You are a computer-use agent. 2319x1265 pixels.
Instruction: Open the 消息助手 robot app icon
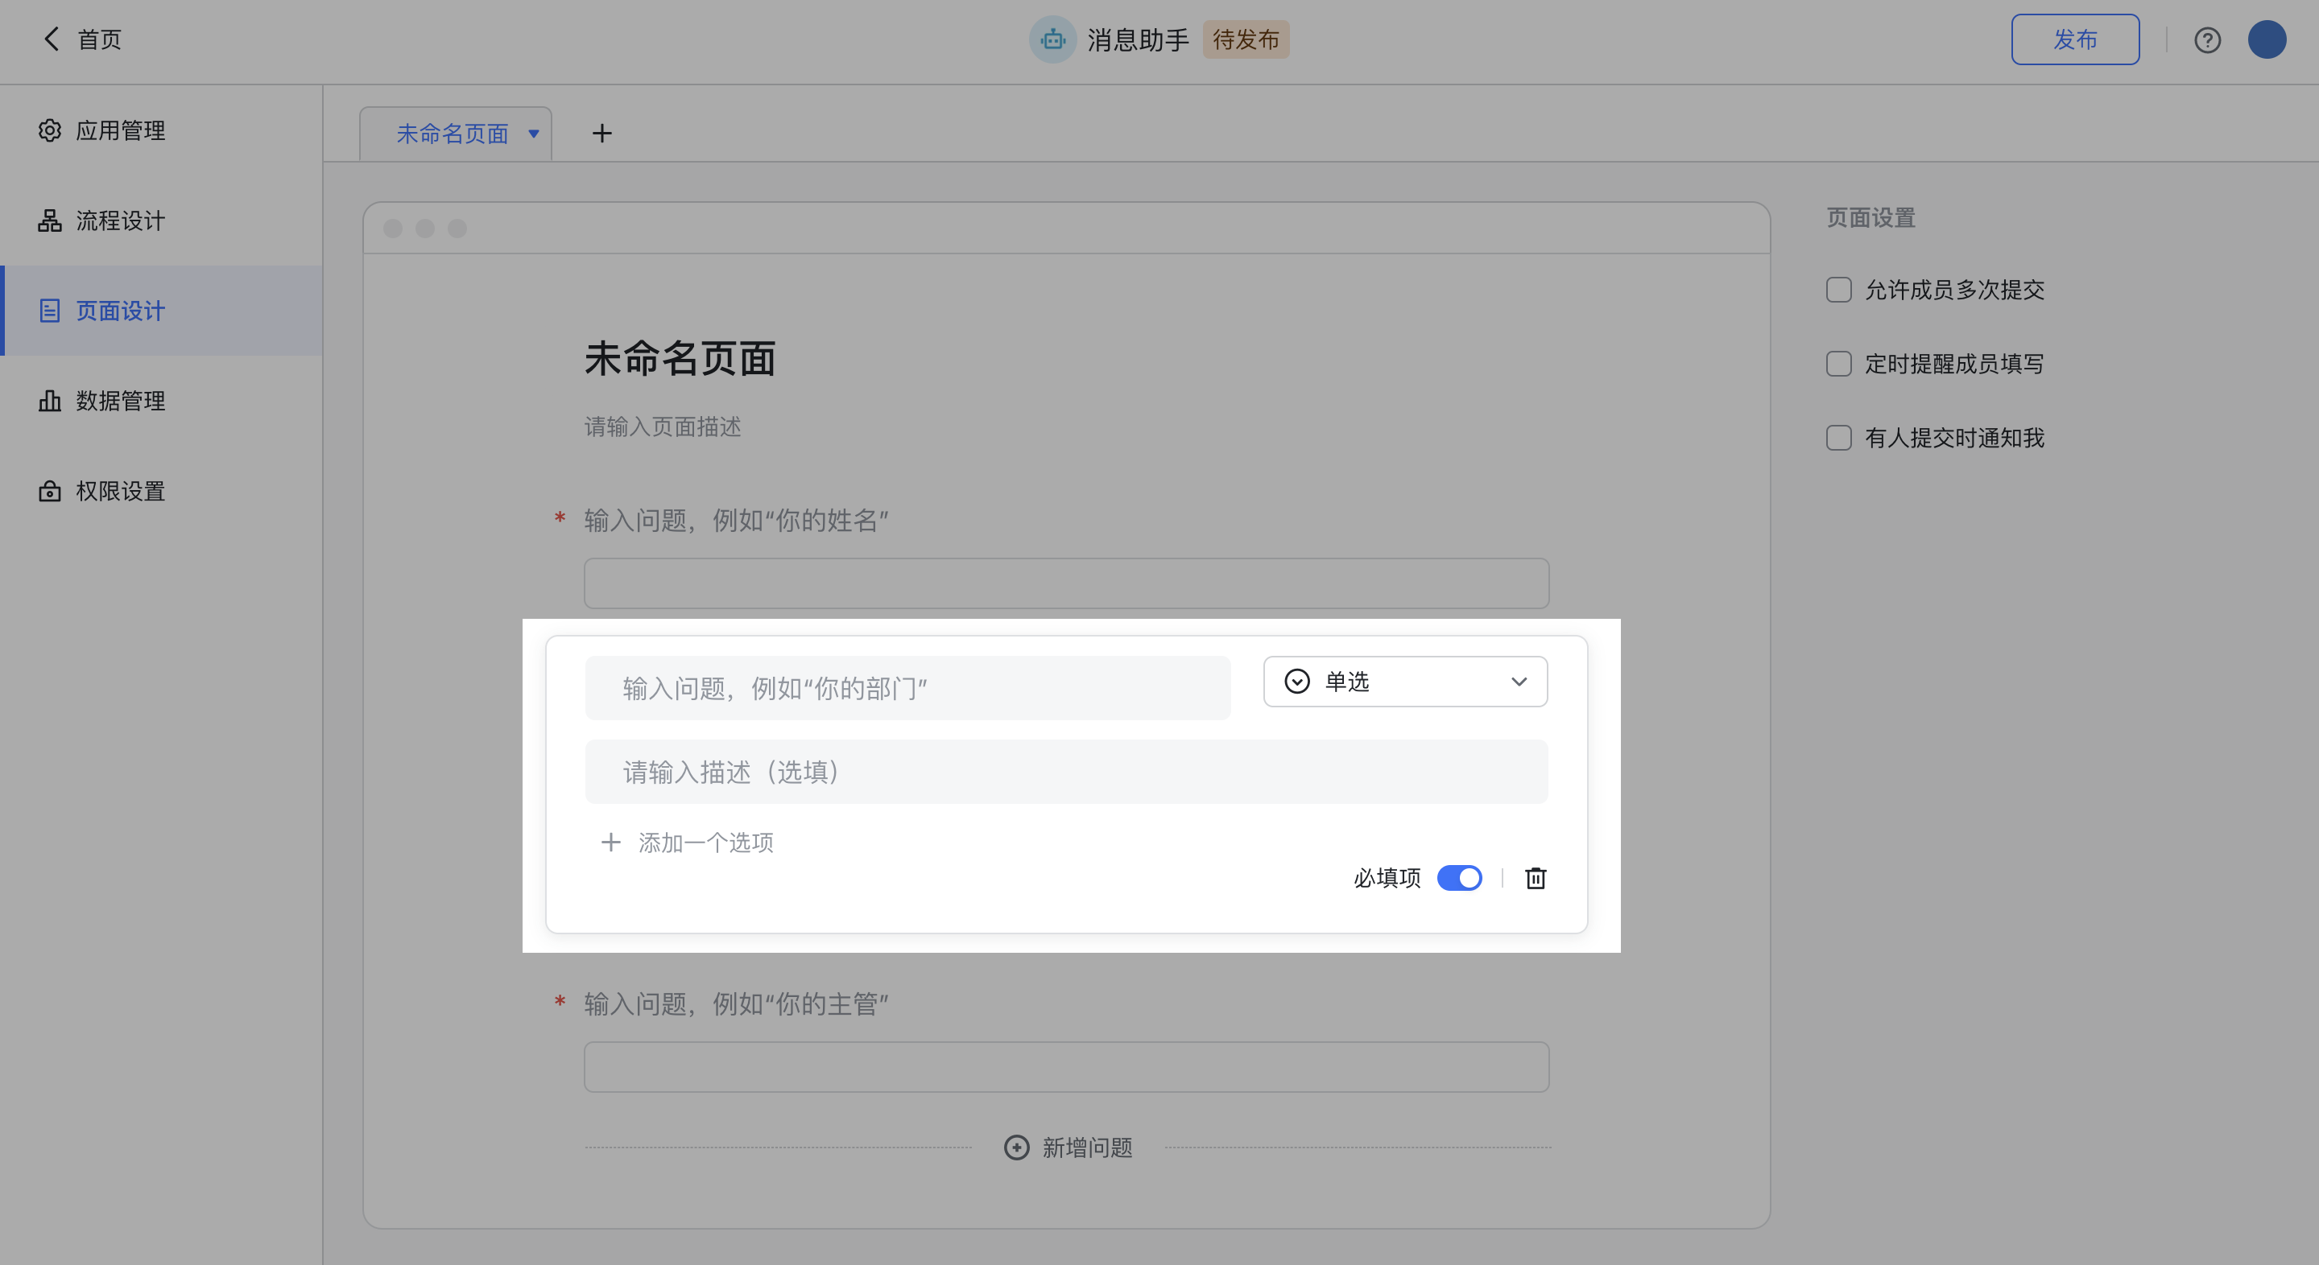click(x=1052, y=39)
